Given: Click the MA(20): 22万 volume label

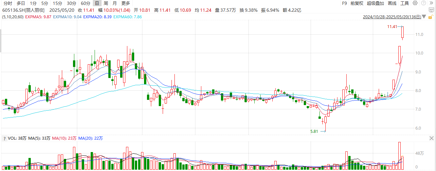Looking at the screenshot, I should (x=90, y=138).
